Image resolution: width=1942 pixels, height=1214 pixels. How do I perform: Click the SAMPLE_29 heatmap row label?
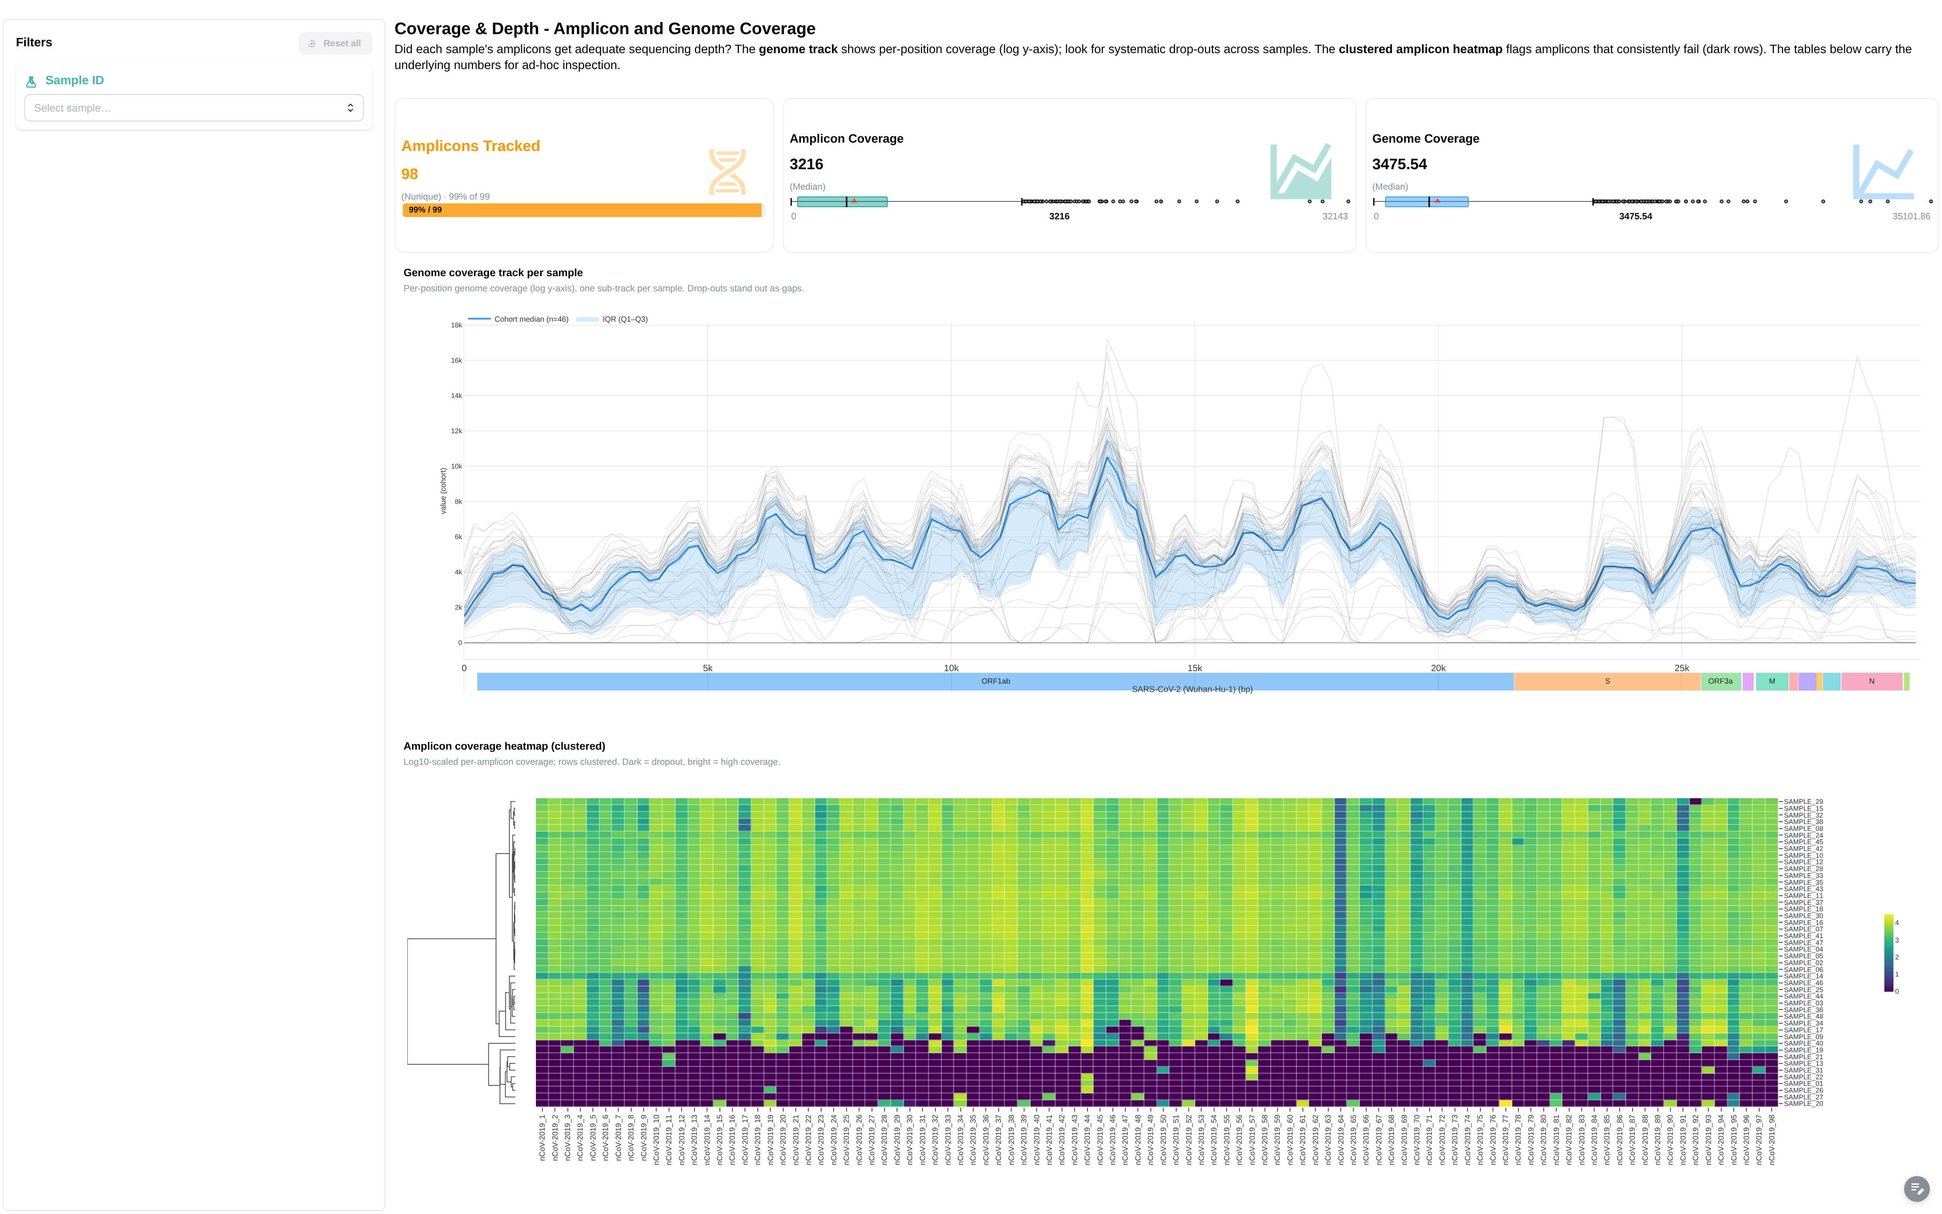[x=1803, y=801]
